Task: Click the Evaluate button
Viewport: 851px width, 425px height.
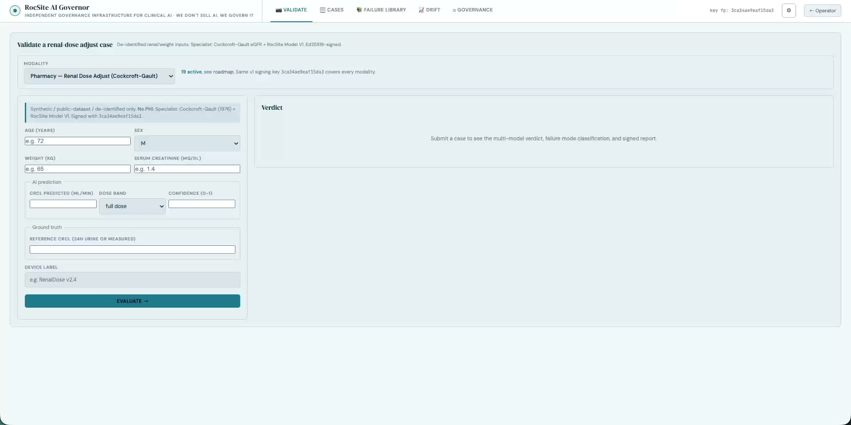Action: 132,301
